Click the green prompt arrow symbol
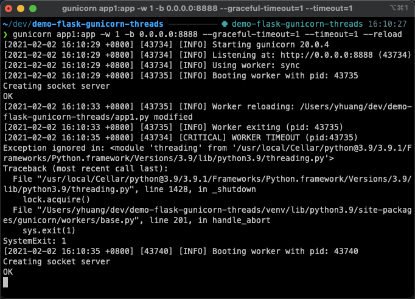The height and width of the screenshot is (299, 415). click(5, 35)
